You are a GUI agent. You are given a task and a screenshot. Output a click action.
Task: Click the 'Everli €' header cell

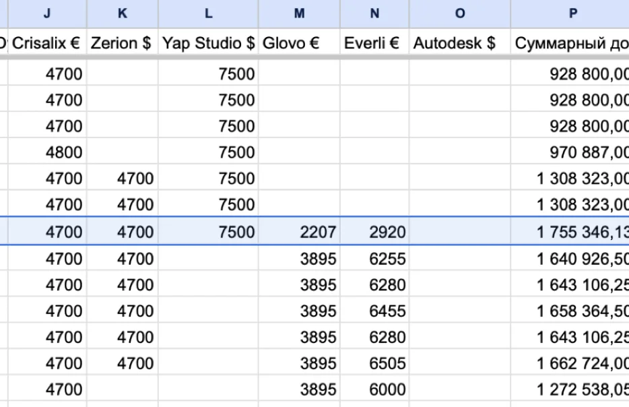coord(374,43)
